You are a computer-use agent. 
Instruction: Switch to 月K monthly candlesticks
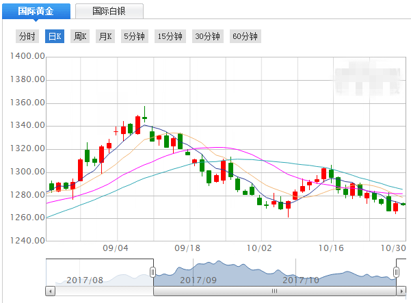105,36
